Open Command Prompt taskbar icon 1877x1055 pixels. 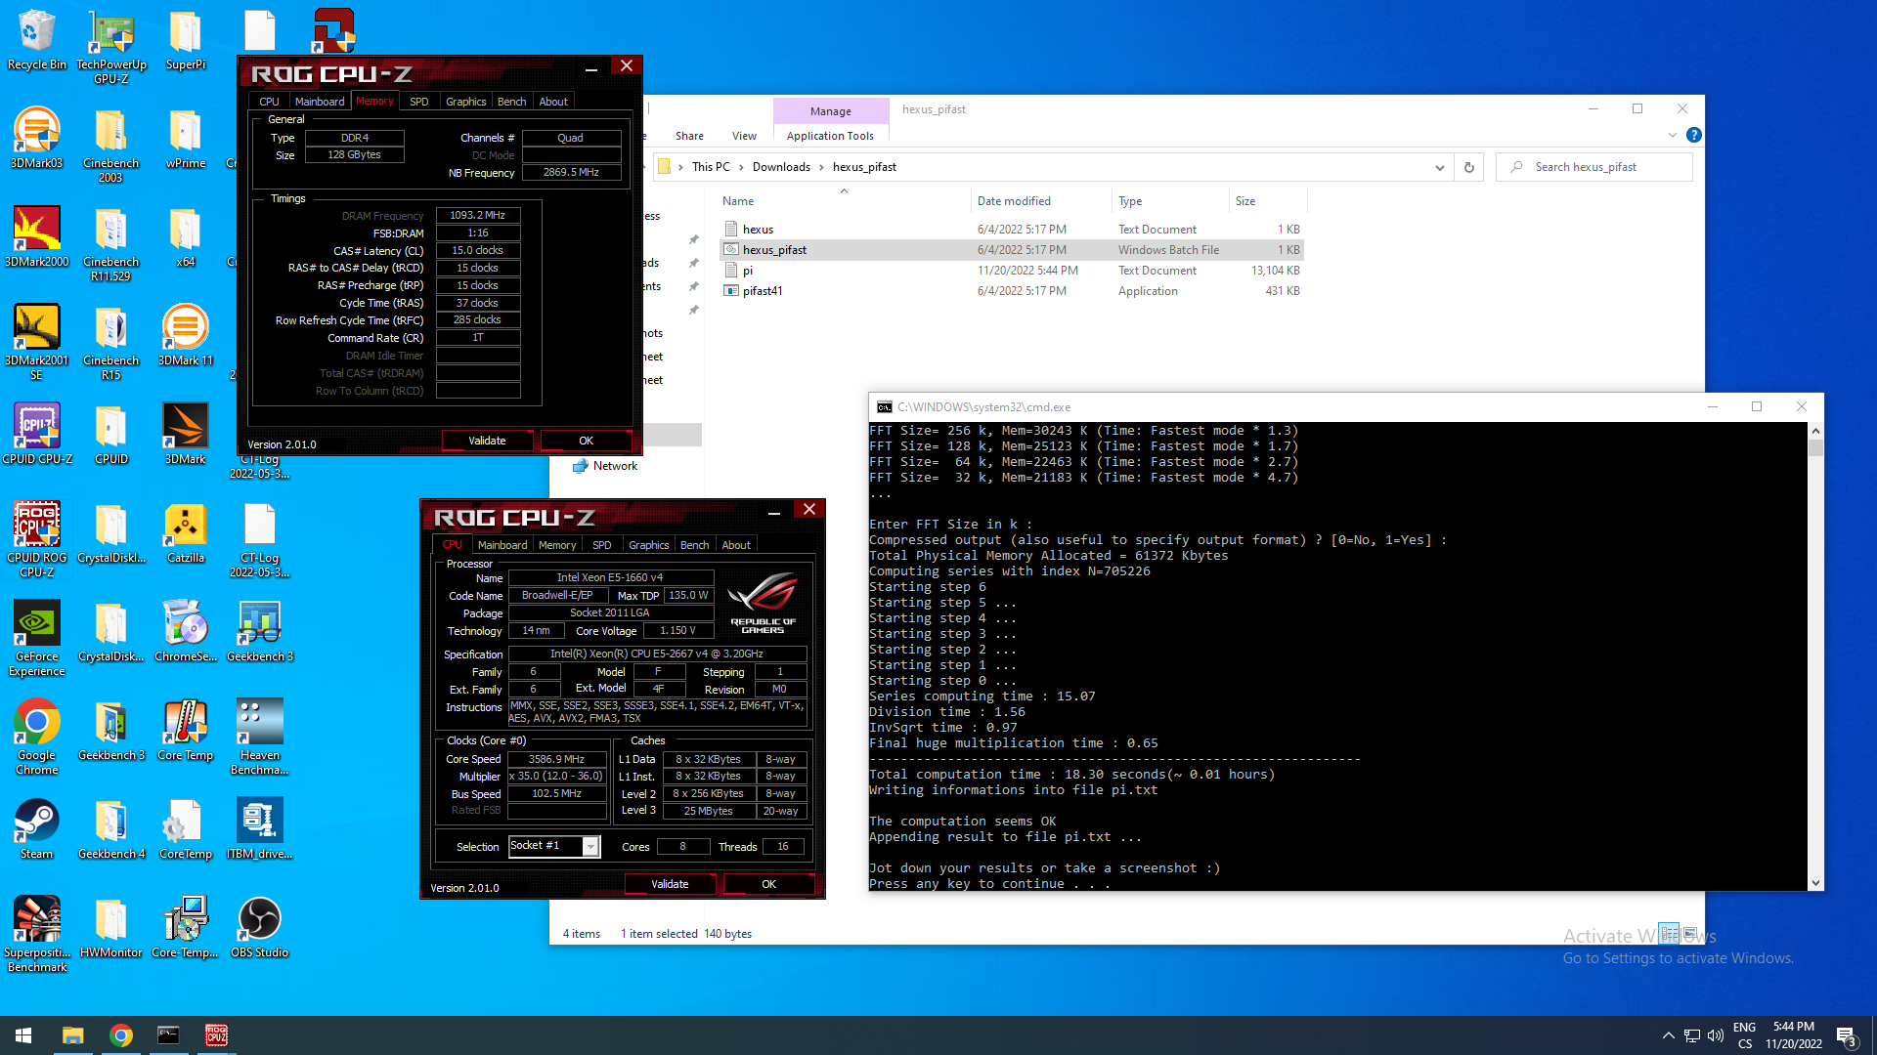coord(168,1035)
